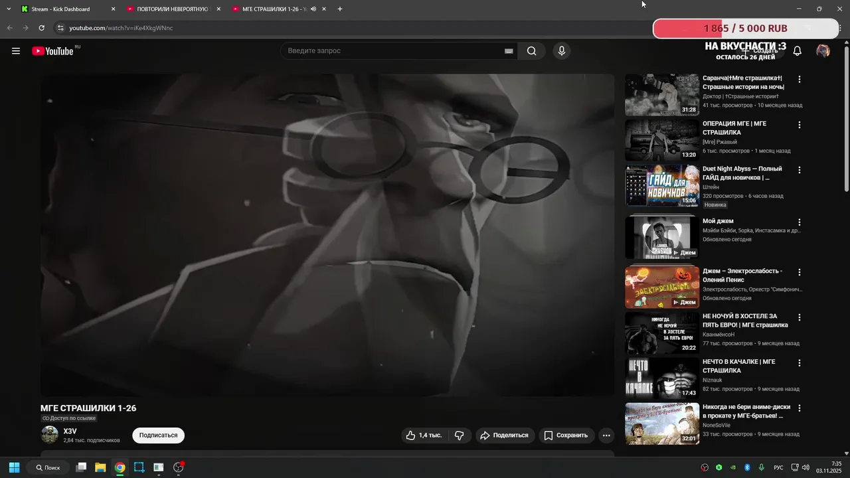
Task: View site information next to the URL
Action: click(x=60, y=28)
